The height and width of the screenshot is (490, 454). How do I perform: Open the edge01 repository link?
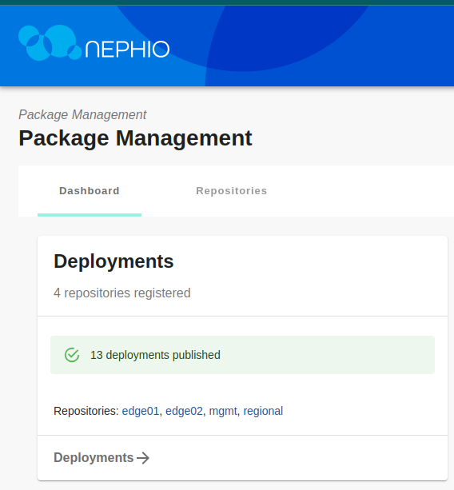tap(141, 411)
